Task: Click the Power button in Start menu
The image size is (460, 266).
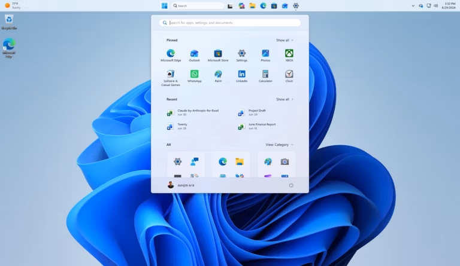Action: (291, 185)
